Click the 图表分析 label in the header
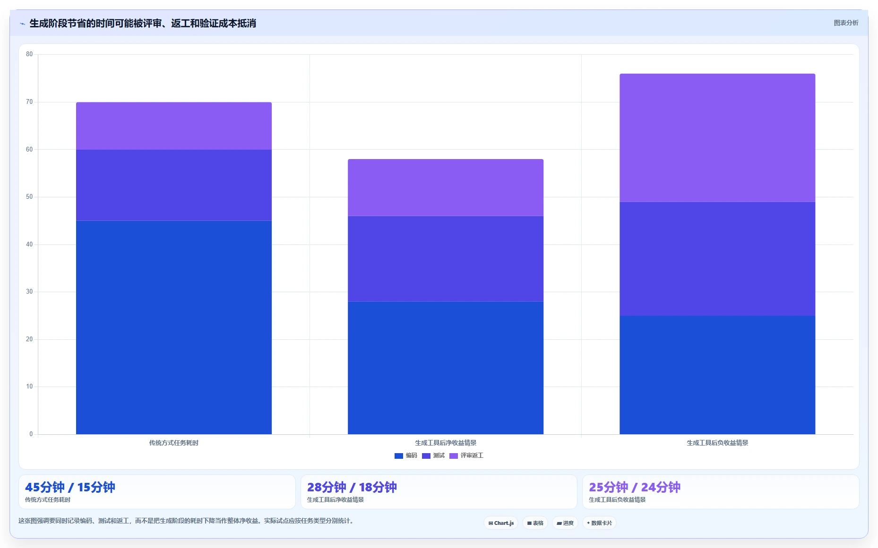This screenshot has height=548, width=878. (846, 23)
